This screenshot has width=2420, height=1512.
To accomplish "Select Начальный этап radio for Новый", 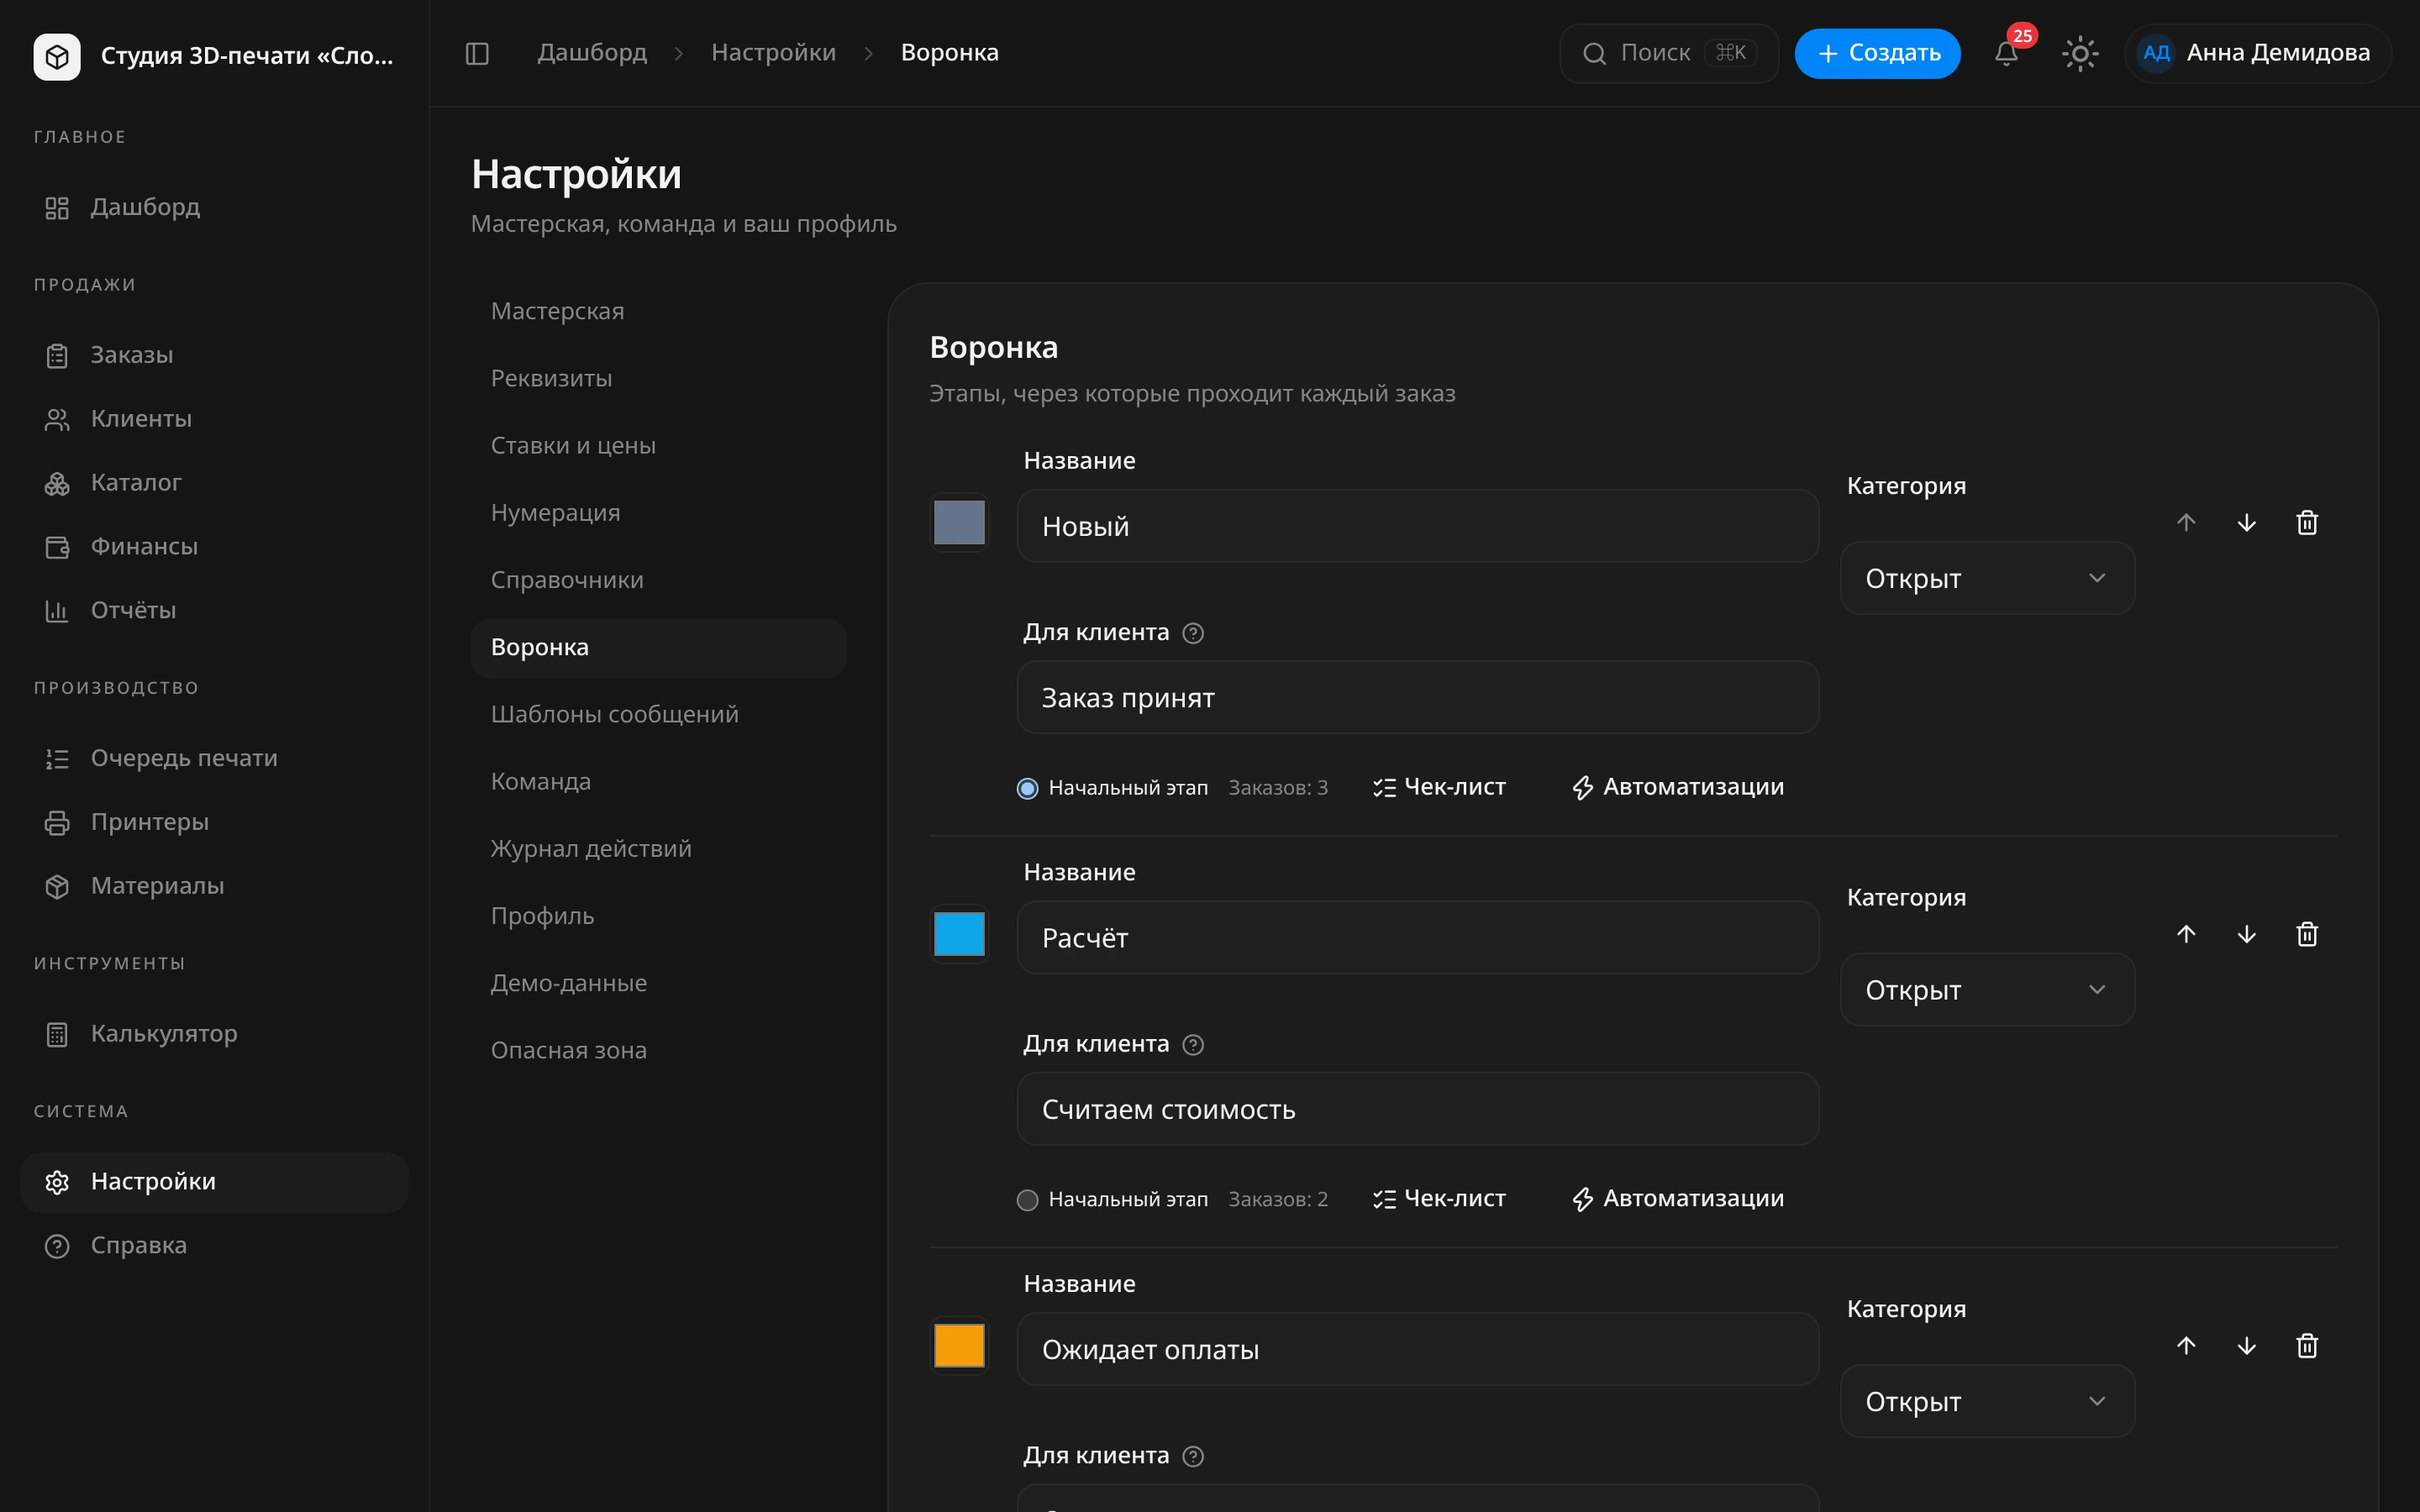I will coord(1027,788).
